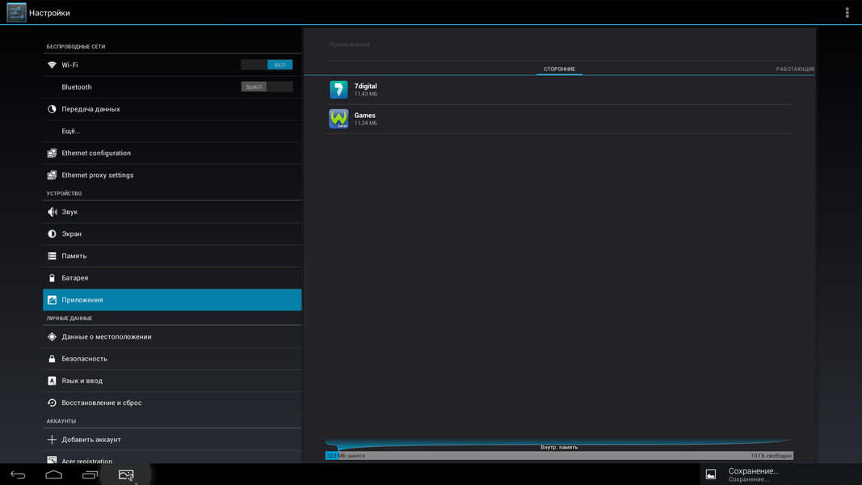Open Восстановление и сброс settings
The width and height of the screenshot is (862, 485).
pyautogui.click(x=102, y=403)
